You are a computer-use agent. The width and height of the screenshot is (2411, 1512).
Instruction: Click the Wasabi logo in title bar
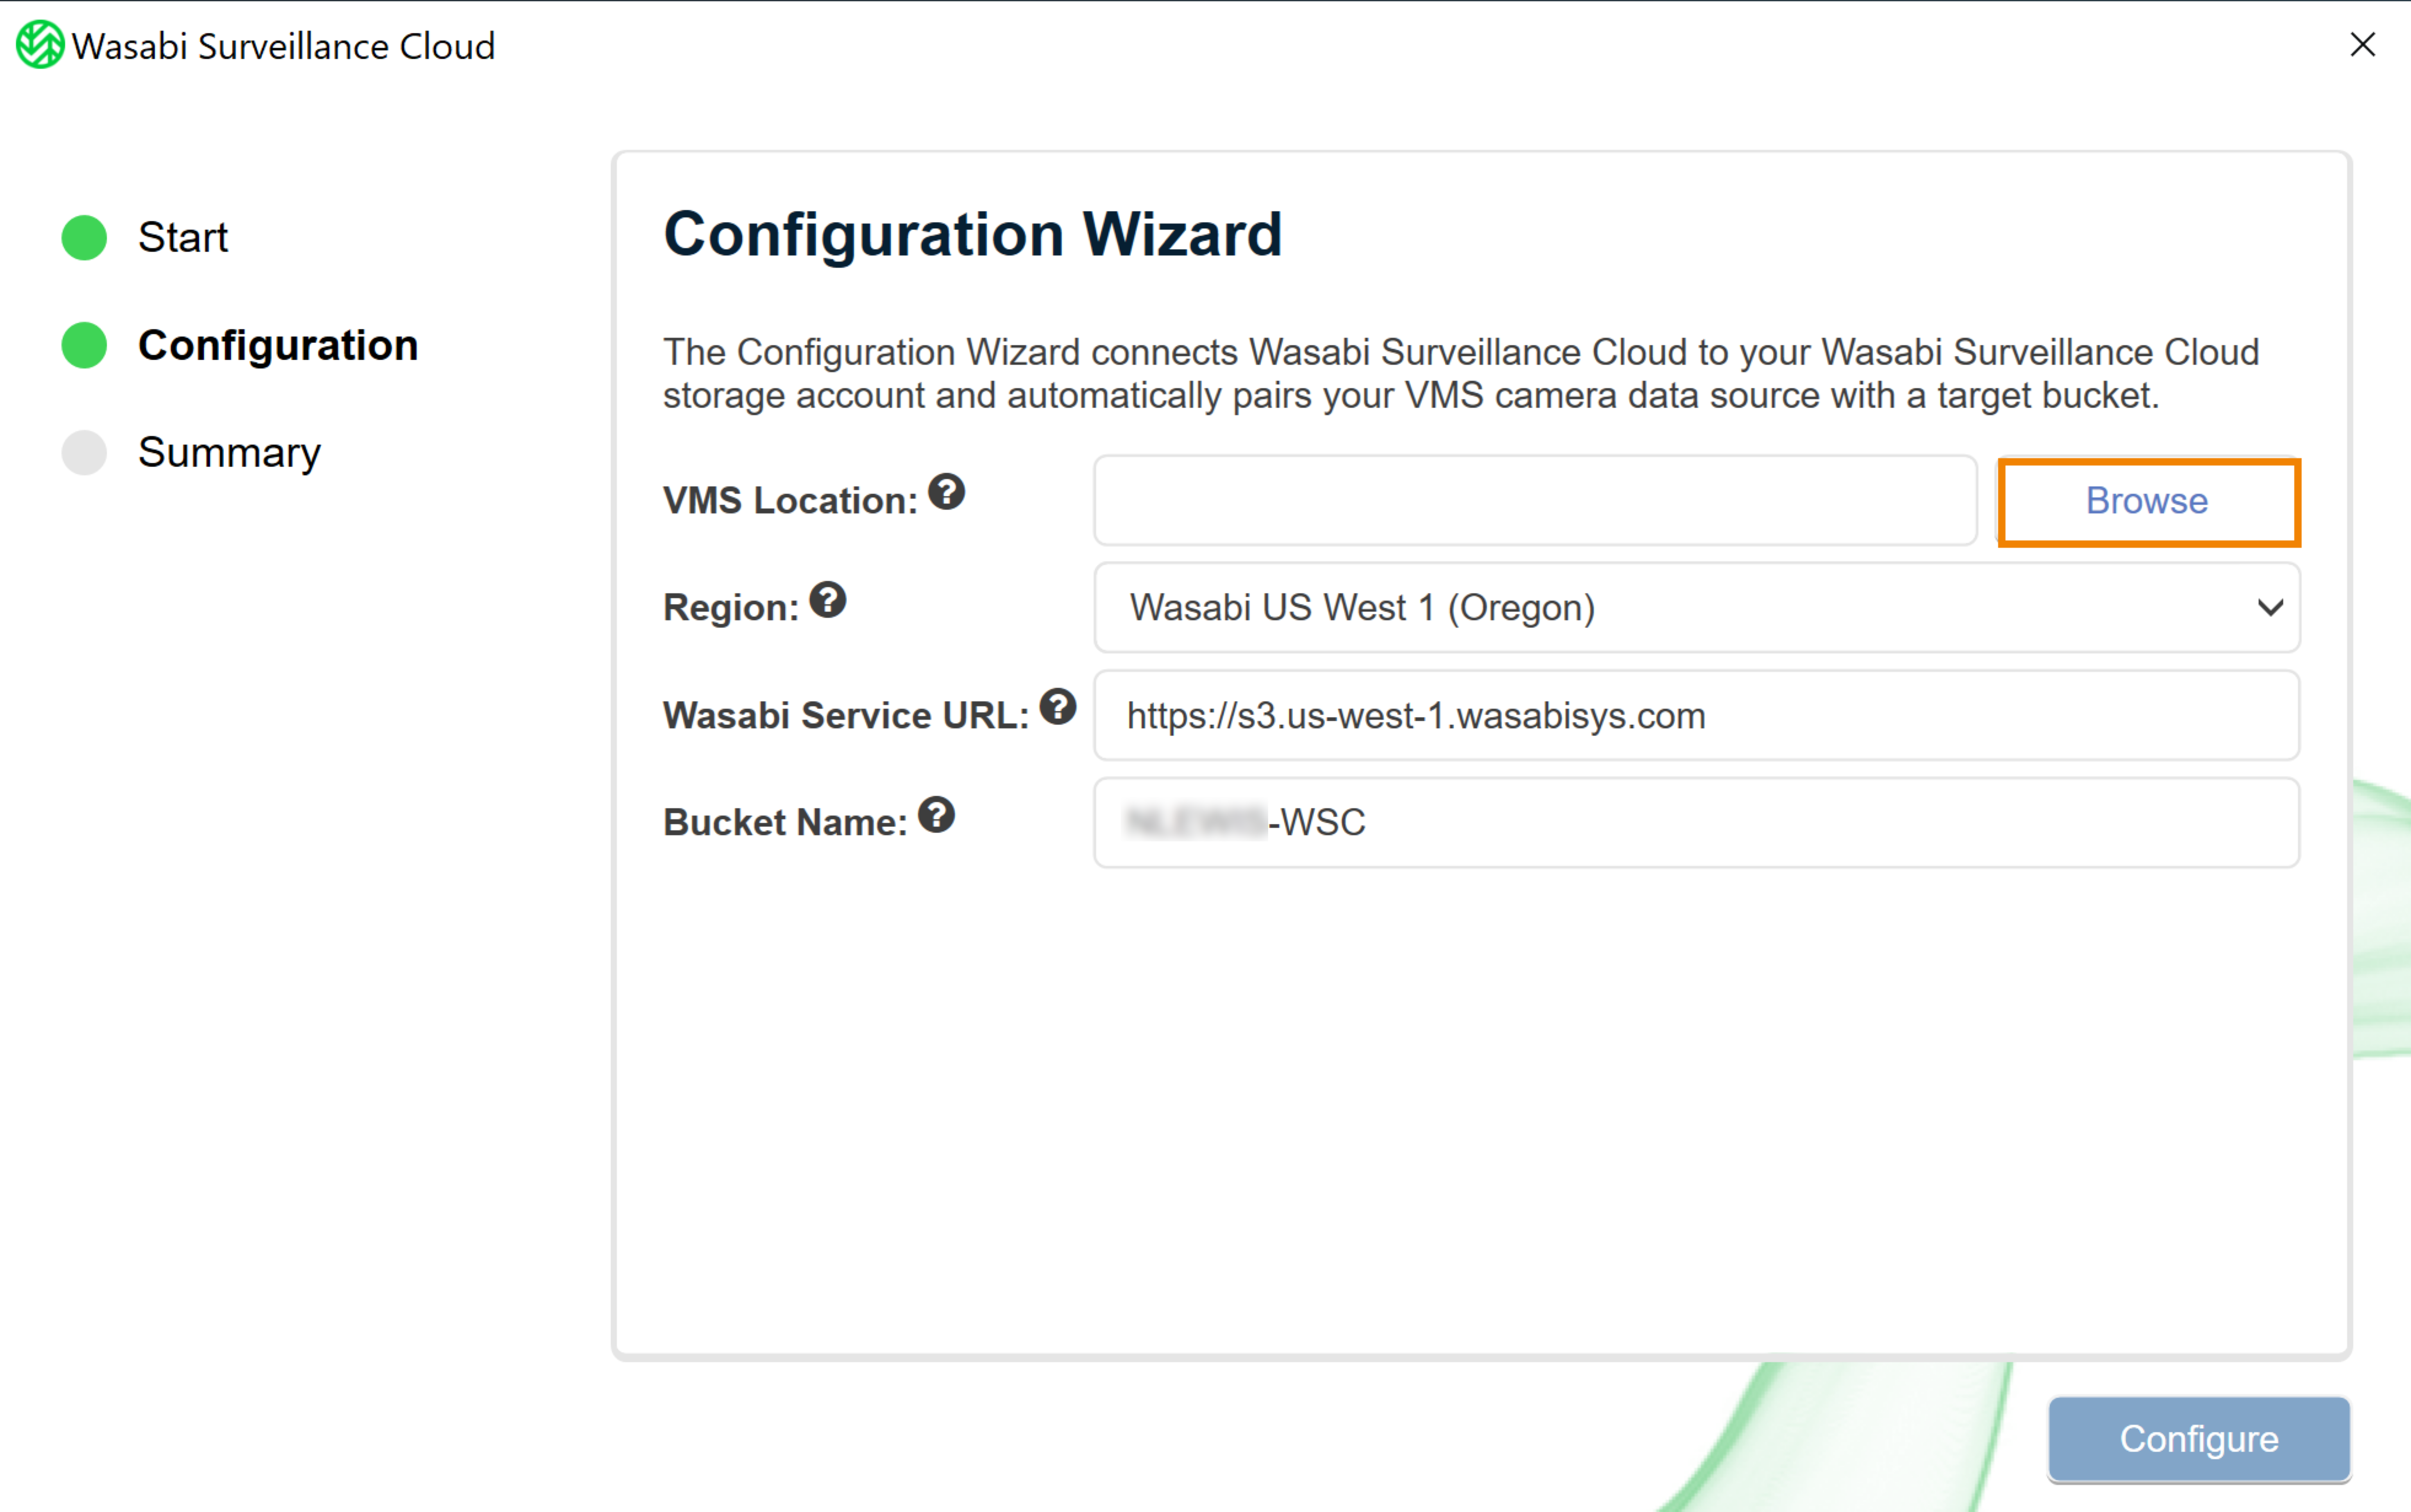[40, 45]
